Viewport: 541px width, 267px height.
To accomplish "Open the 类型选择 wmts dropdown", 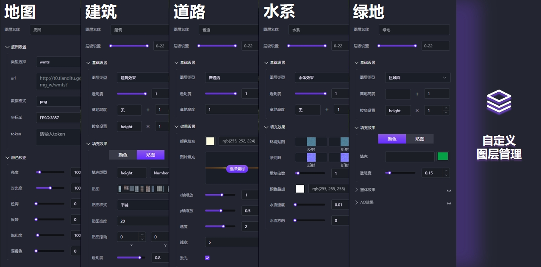I will point(58,62).
